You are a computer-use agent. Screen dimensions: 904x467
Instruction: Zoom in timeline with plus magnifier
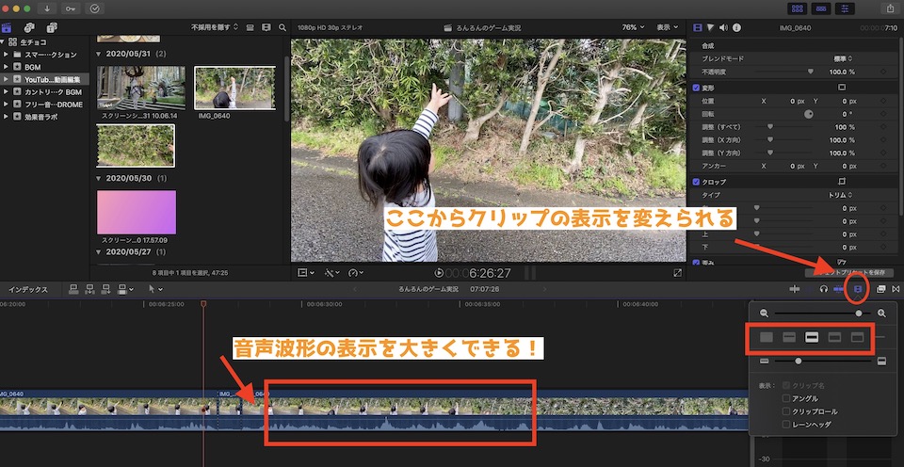point(881,314)
